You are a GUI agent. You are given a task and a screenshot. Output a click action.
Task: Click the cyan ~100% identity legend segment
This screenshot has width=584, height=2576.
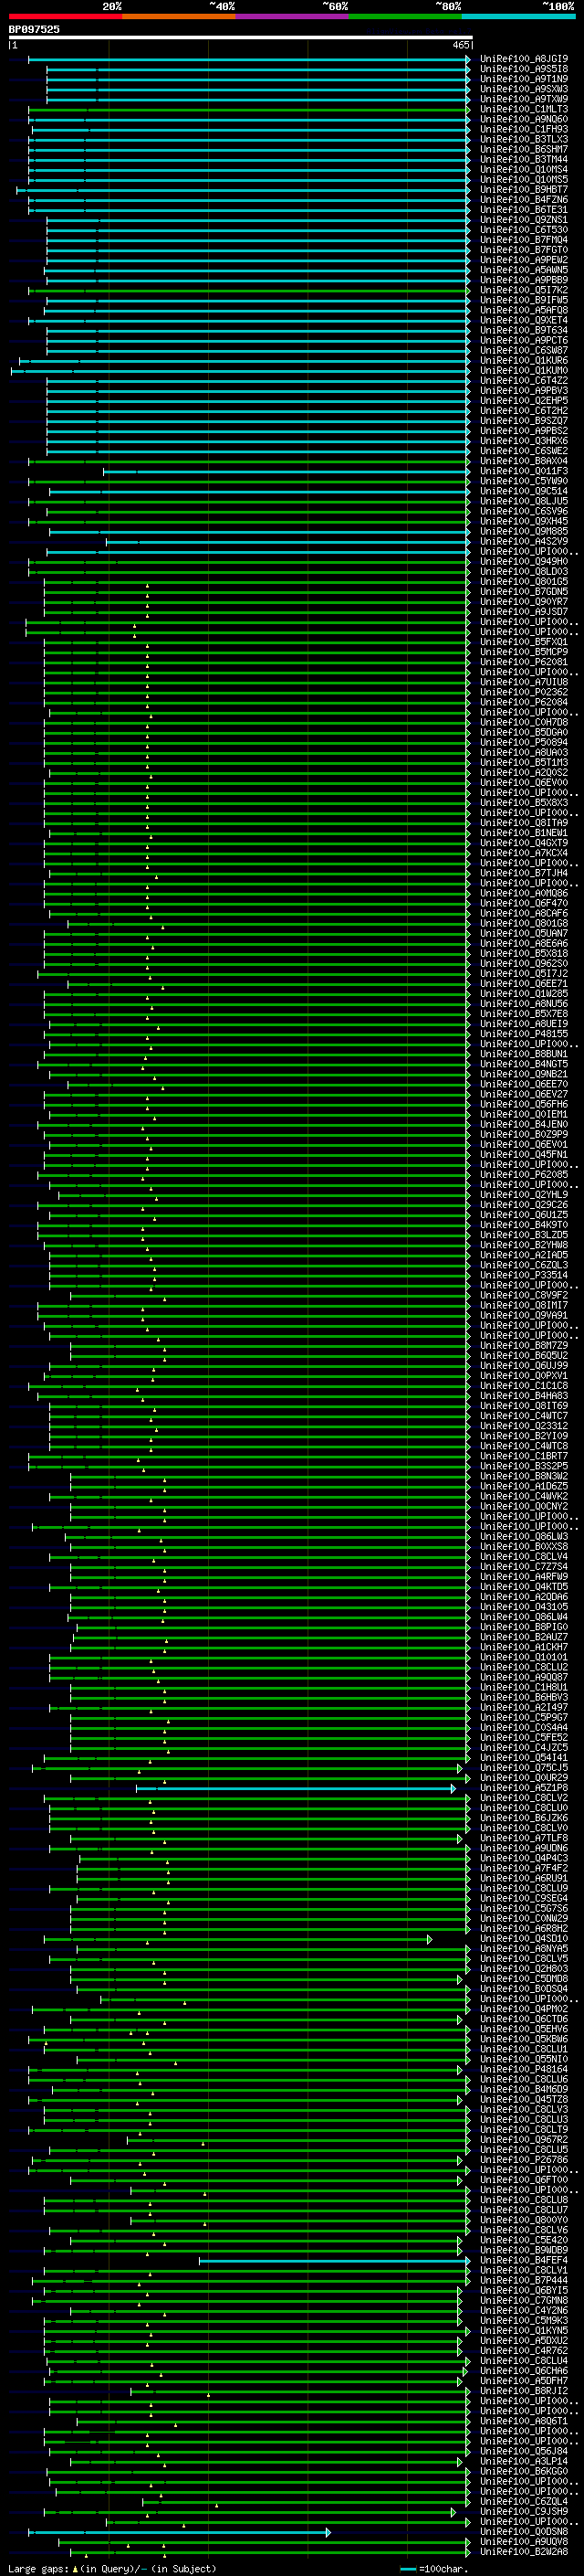[519, 16]
